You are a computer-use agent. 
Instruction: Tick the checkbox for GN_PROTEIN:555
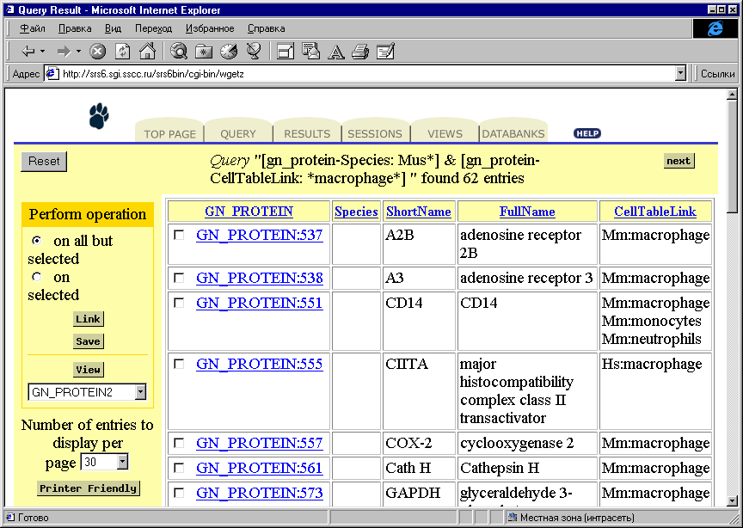[179, 364]
